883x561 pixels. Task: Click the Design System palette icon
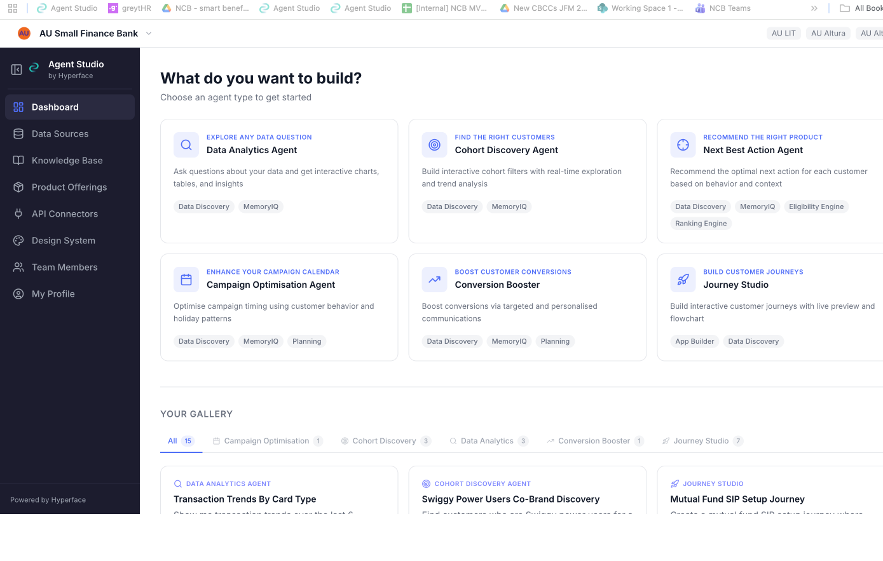pos(18,240)
